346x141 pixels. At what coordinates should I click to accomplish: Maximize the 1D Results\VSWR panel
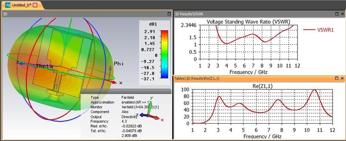point(337,14)
